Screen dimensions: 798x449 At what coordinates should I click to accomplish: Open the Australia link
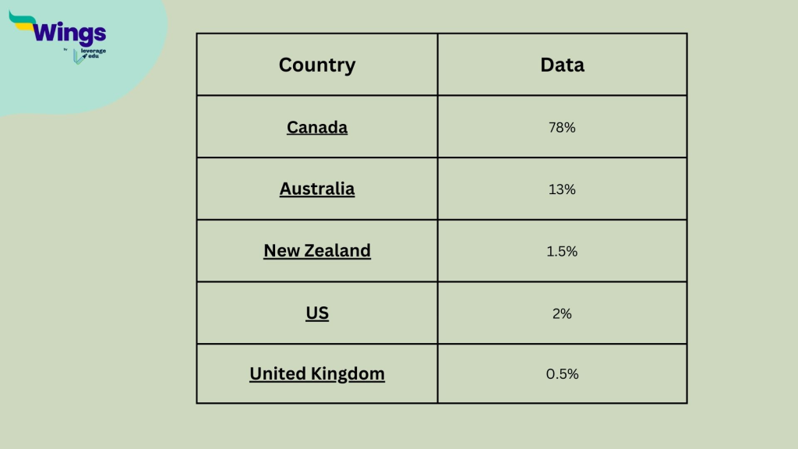coord(317,189)
